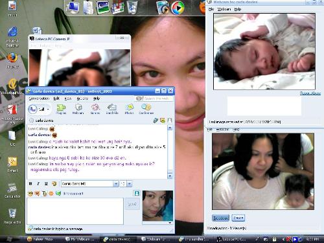Open Webcam menu in carla davies webcam window
The image size is (324, 243).
224,9
